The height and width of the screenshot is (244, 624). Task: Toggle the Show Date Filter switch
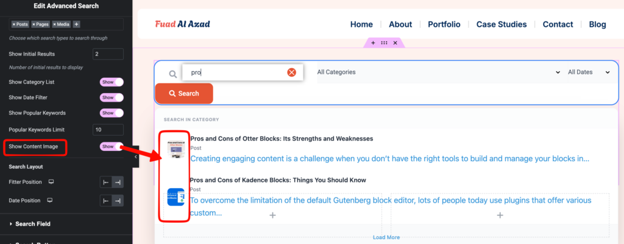pos(111,97)
